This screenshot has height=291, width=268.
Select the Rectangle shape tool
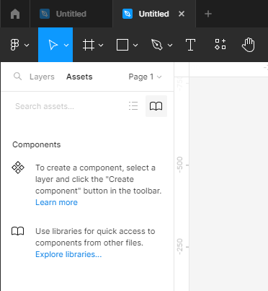(x=122, y=45)
